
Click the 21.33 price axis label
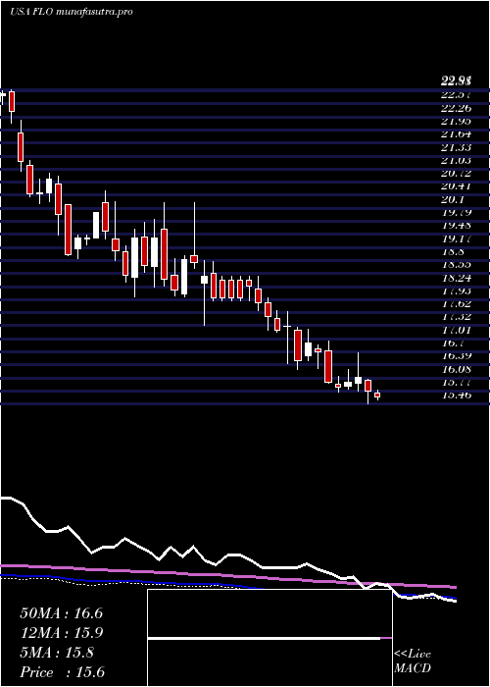(457, 147)
